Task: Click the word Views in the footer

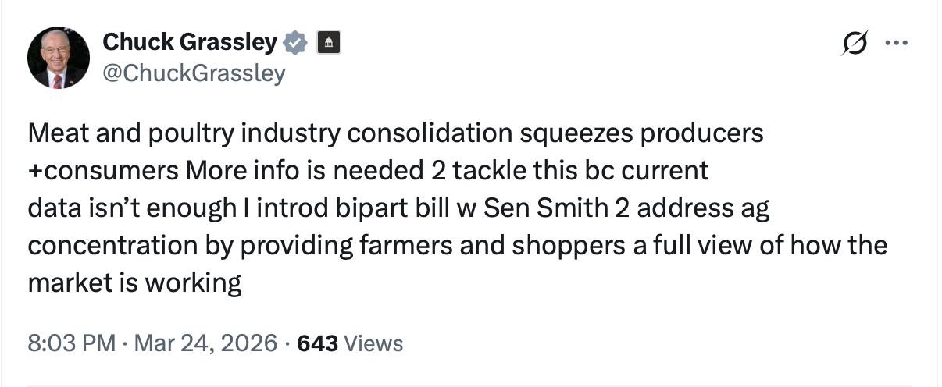Action: (373, 343)
